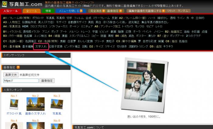This screenshot has width=213, height=129.
Task: Click help icon after 編集中画像を元画像にする
Action: pyautogui.click(x=163, y=11)
